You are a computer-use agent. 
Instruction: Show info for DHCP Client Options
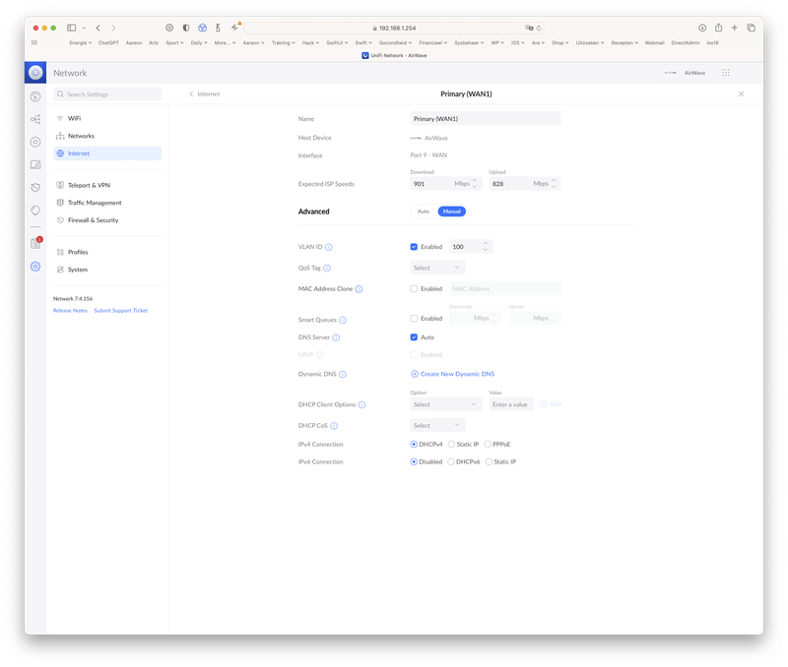pyautogui.click(x=361, y=405)
